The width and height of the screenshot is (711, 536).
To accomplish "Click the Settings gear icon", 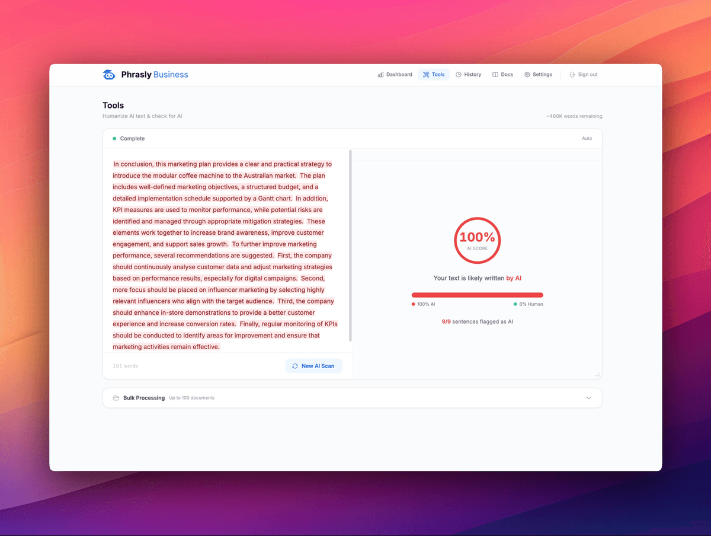I will point(527,75).
